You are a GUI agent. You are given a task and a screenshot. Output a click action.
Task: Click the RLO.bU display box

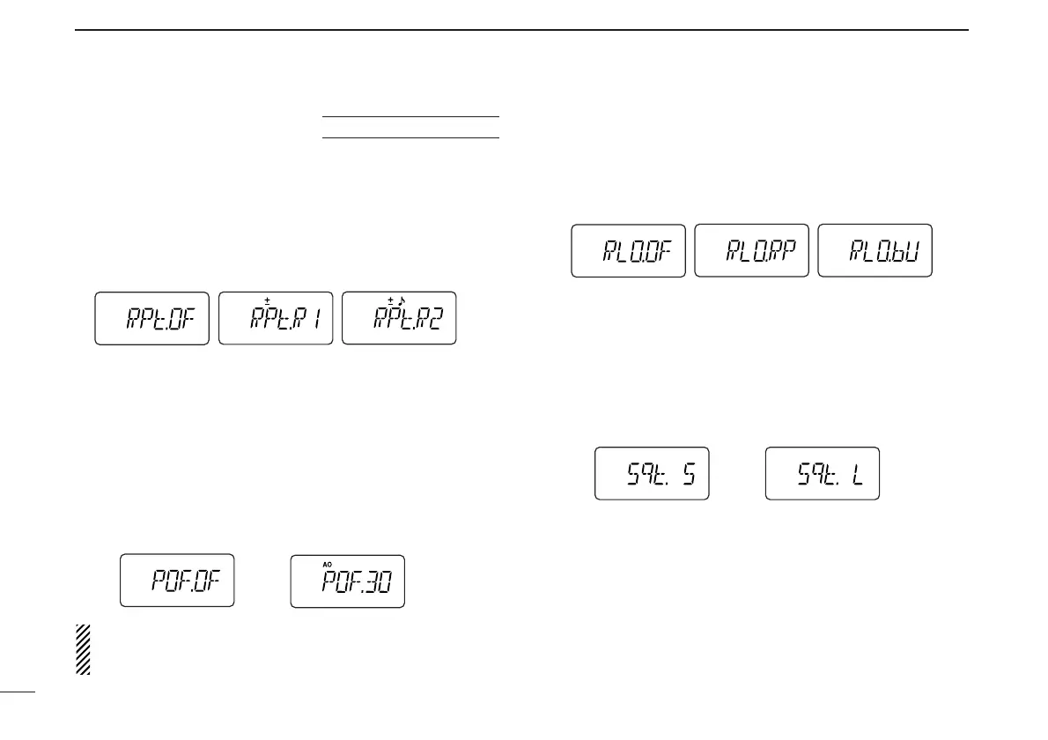[x=875, y=251]
